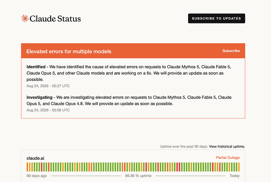Click the 99.36 % uptime text
Image resolution: width=271 pixels, height=182 pixels.
coord(138,176)
